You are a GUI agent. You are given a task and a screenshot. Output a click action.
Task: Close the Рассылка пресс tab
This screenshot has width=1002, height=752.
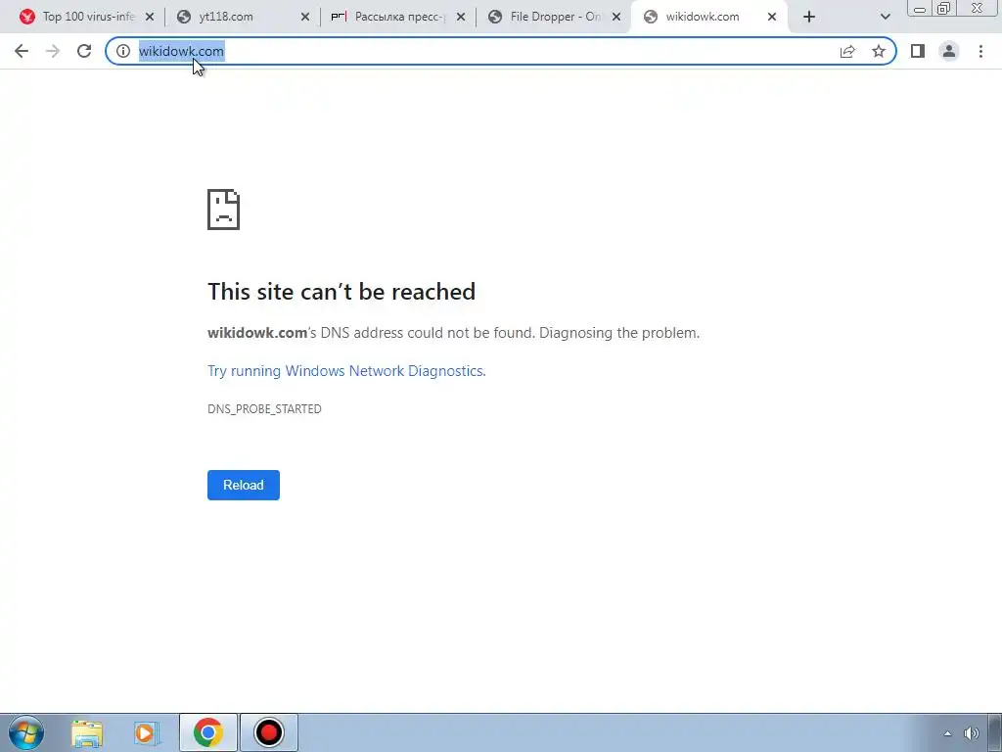(x=461, y=18)
